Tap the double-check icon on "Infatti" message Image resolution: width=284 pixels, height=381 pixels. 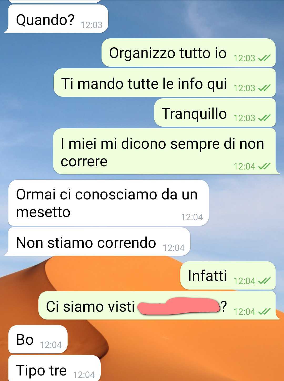[264, 281]
